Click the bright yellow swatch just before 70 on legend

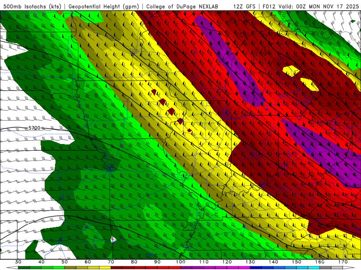[x=105, y=268]
